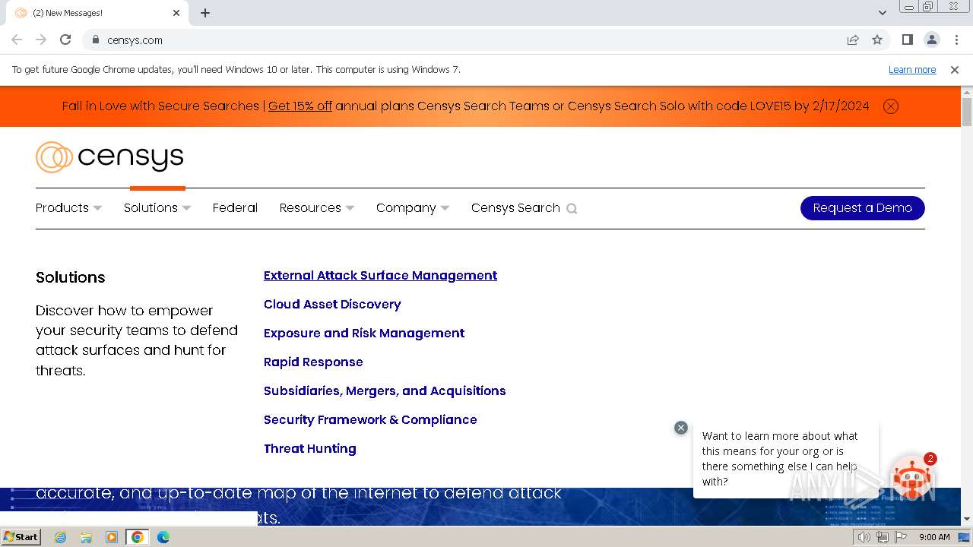Launch Internet Explorer from taskbar
The height and width of the screenshot is (547, 973).
[x=61, y=537]
